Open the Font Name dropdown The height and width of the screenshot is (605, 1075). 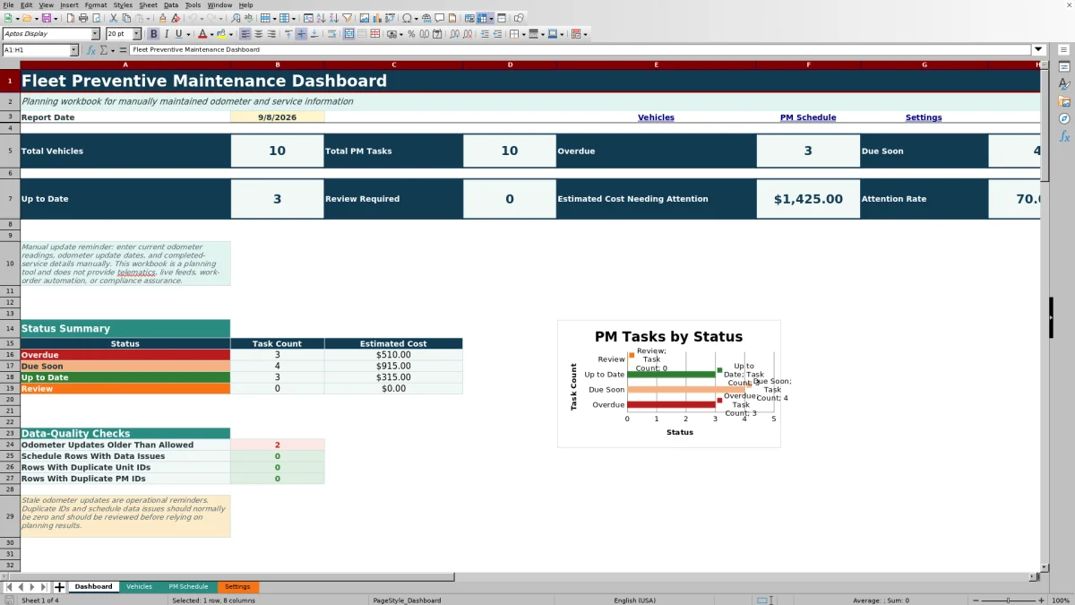pyautogui.click(x=95, y=34)
